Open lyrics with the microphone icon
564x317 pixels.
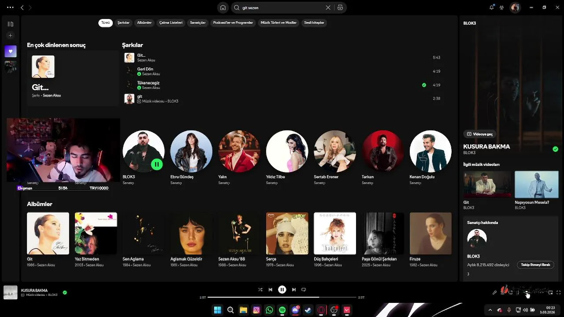point(494,292)
